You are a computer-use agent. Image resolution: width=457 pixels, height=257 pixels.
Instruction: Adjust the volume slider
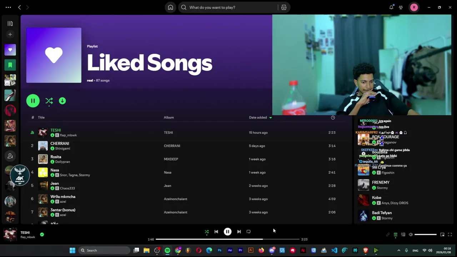[x=426, y=235]
